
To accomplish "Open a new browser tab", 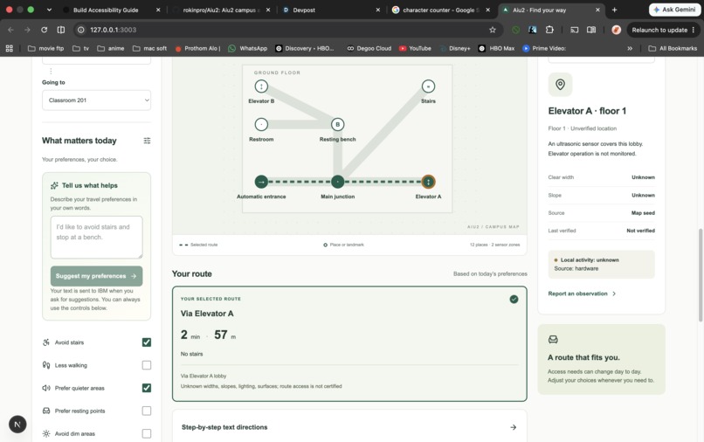I will pyautogui.click(x=614, y=10).
